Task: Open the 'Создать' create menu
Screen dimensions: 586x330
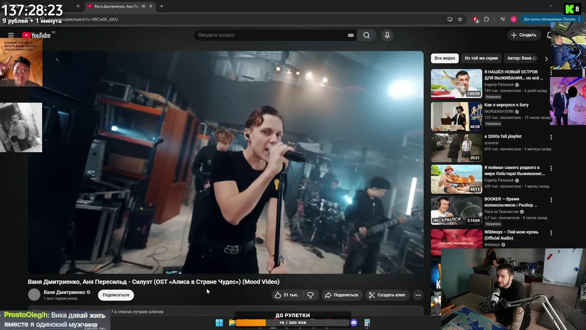Action: (524, 35)
